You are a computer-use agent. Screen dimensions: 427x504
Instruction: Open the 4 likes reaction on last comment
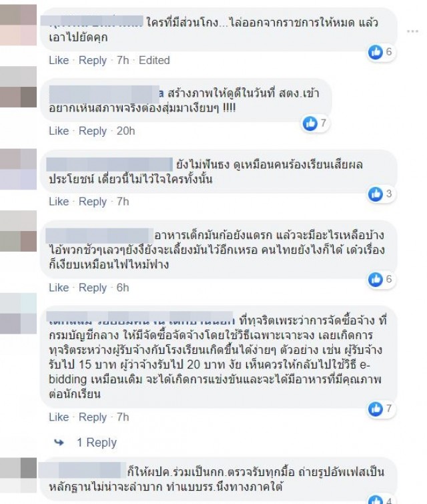(382, 500)
